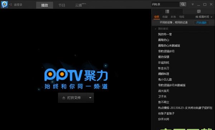
Task: Maximize the PPTV window
Action: click(x=205, y=4)
